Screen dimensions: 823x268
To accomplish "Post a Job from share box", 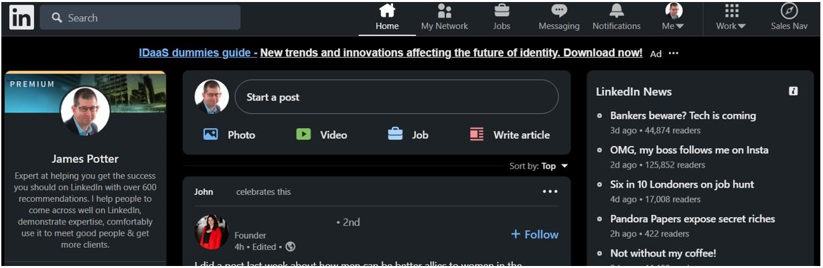I will tap(408, 135).
